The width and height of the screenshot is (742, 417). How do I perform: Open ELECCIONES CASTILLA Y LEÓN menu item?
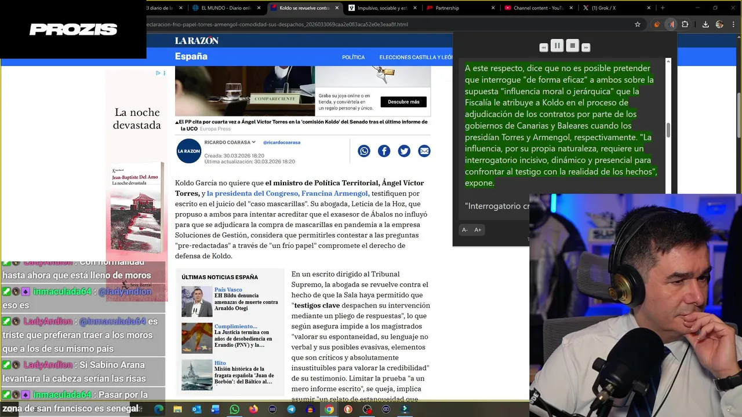coord(416,57)
